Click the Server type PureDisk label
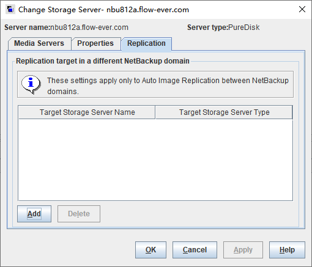 coord(223,27)
